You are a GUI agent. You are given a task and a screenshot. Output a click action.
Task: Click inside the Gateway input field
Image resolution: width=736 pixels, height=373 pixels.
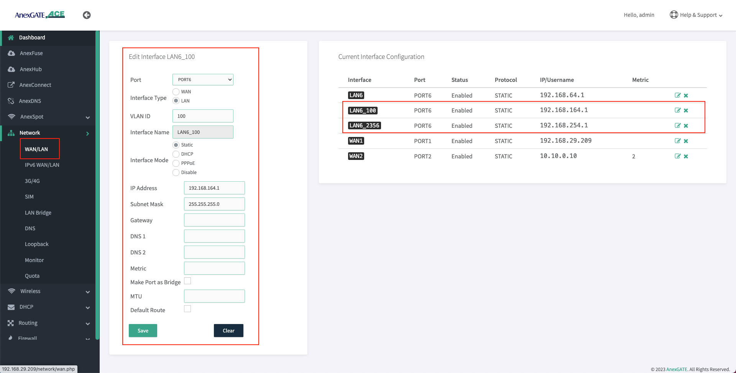[214, 220]
